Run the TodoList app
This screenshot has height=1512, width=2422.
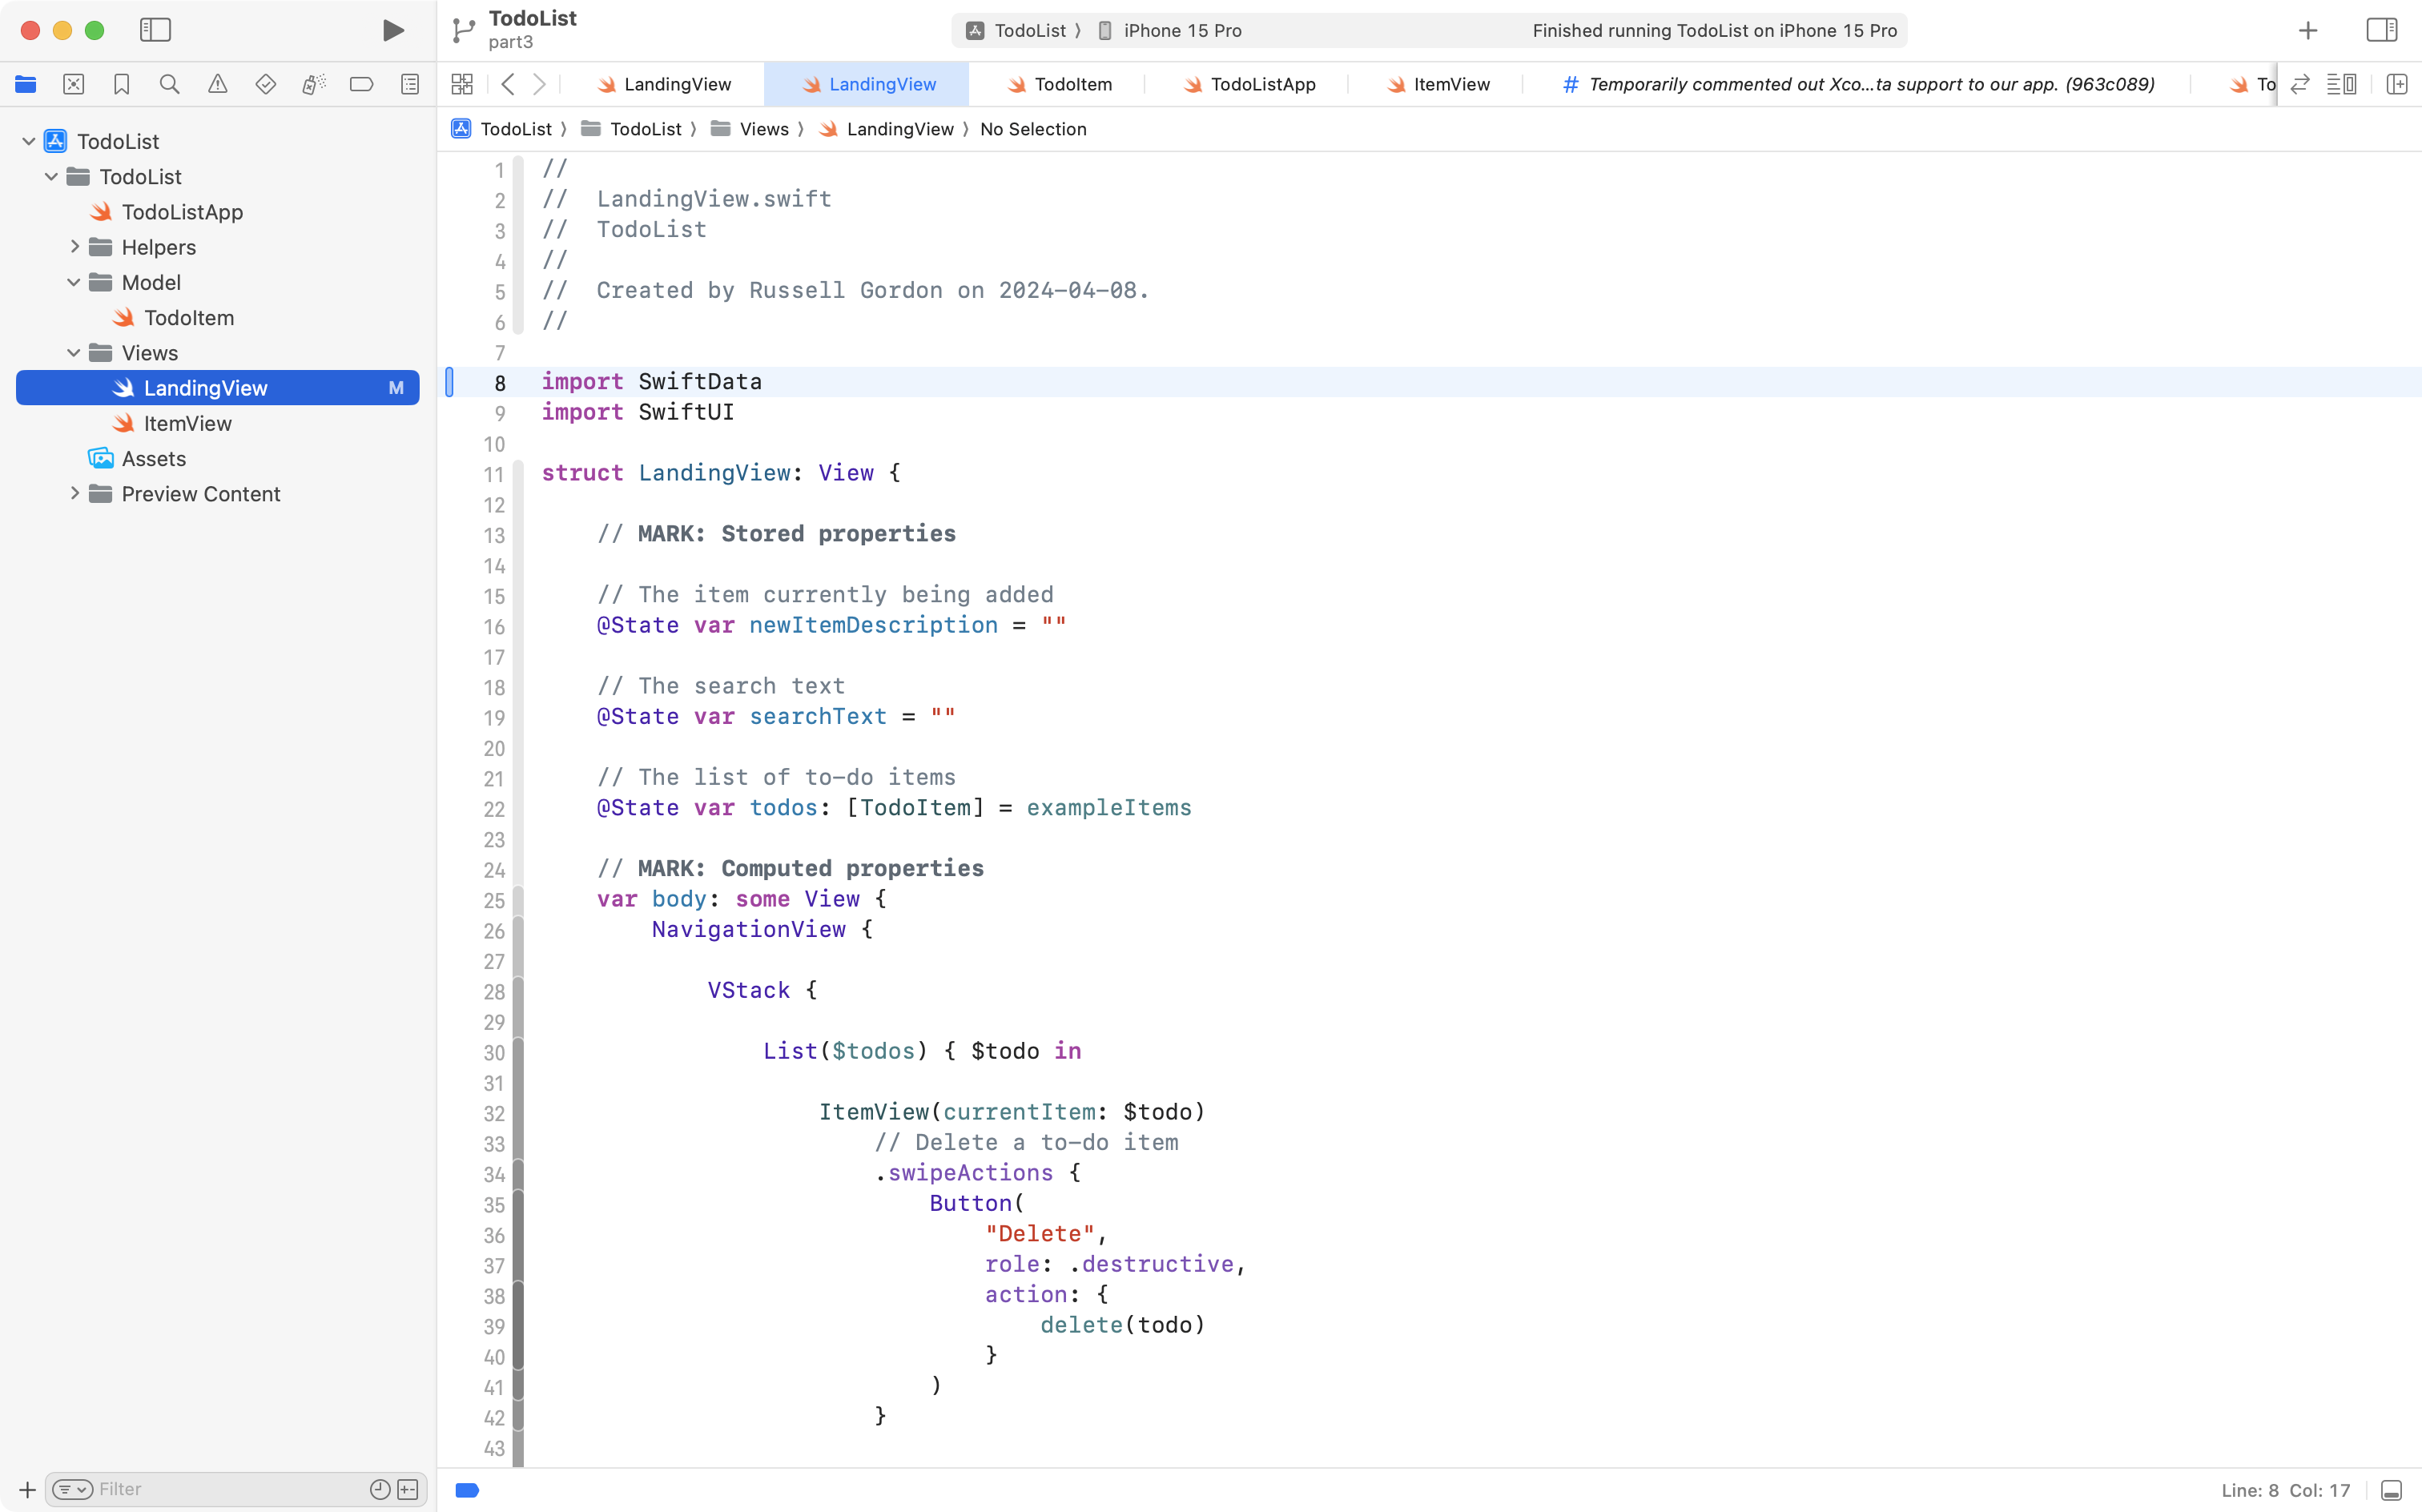[392, 30]
